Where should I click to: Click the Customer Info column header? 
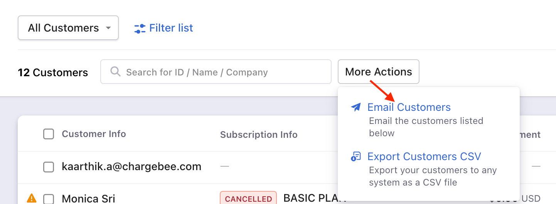pyautogui.click(x=94, y=134)
